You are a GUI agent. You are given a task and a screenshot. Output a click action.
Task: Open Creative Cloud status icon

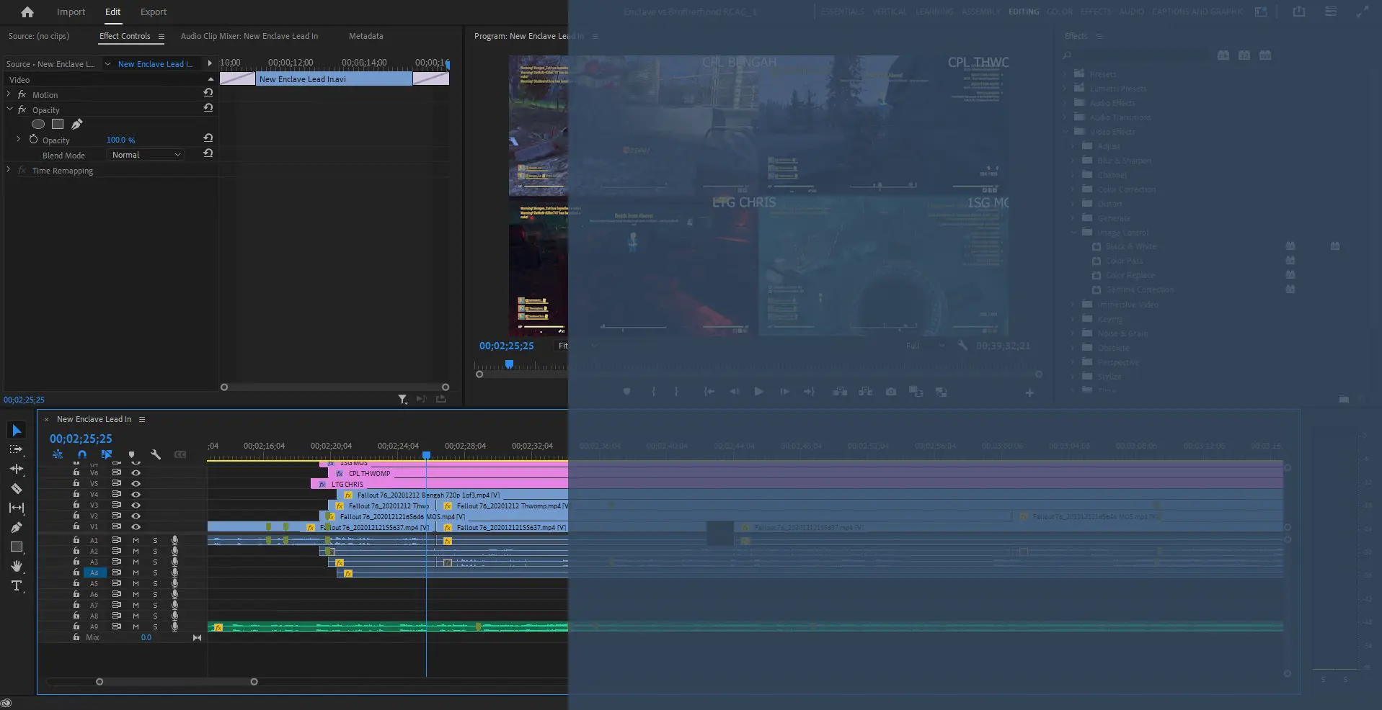tap(6, 704)
